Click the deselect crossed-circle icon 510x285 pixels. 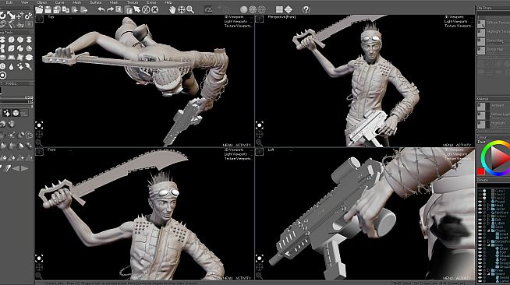pyautogui.click(x=146, y=10)
